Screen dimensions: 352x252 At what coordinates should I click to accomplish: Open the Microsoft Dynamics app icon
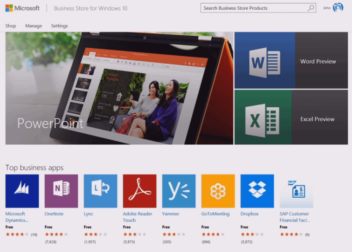(x=22, y=191)
